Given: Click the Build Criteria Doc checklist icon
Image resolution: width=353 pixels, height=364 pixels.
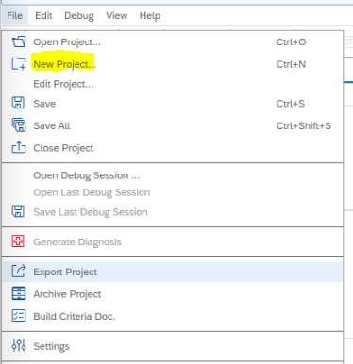Looking at the screenshot, I should tap(19, 315).
